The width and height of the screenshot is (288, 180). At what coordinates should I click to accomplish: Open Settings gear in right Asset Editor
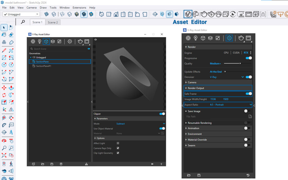[x=229, y=38]
